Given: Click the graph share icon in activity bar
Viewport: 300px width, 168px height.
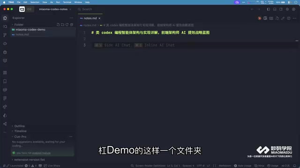Looking at the screenshot, I should (5, 124).
